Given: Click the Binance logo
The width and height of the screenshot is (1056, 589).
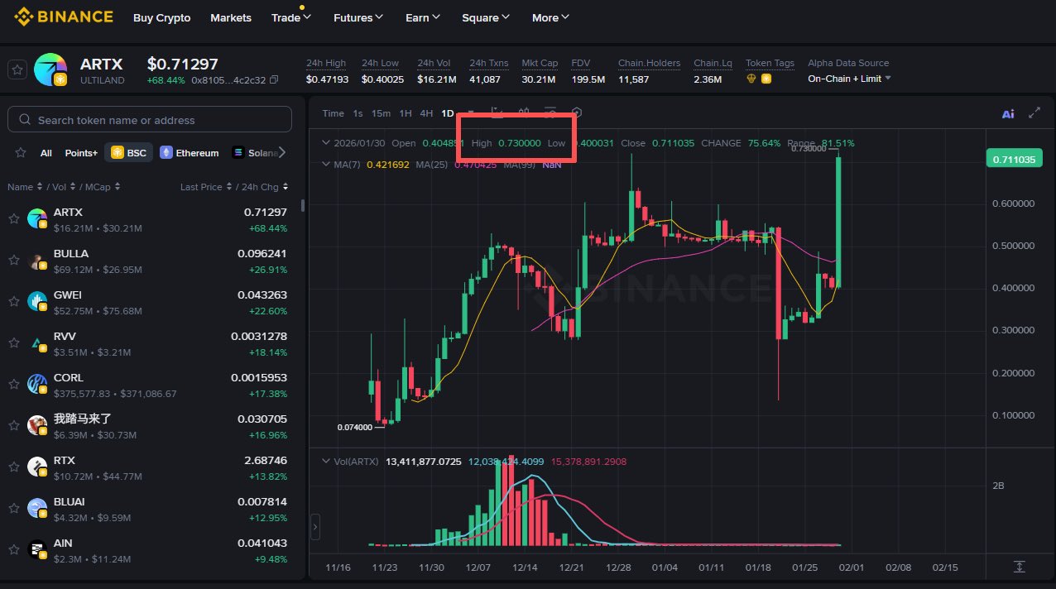Looking at the screenshot, I should 63,17.
